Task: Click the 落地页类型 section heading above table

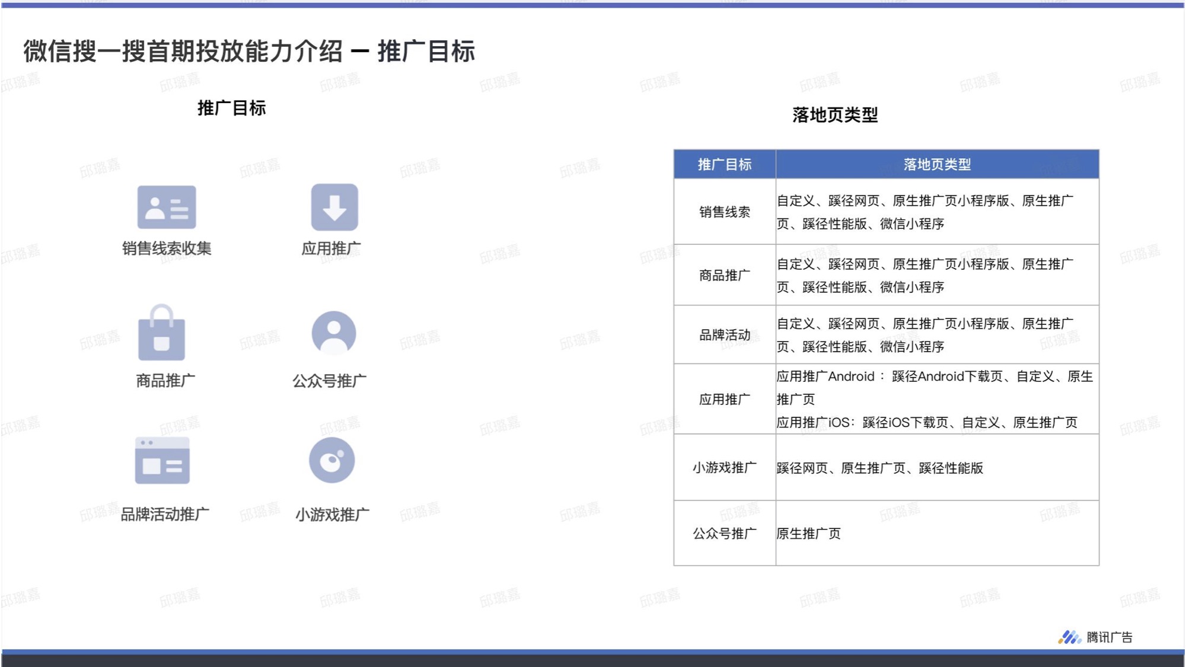Action: pyautogui.click(x=835, y=115)
